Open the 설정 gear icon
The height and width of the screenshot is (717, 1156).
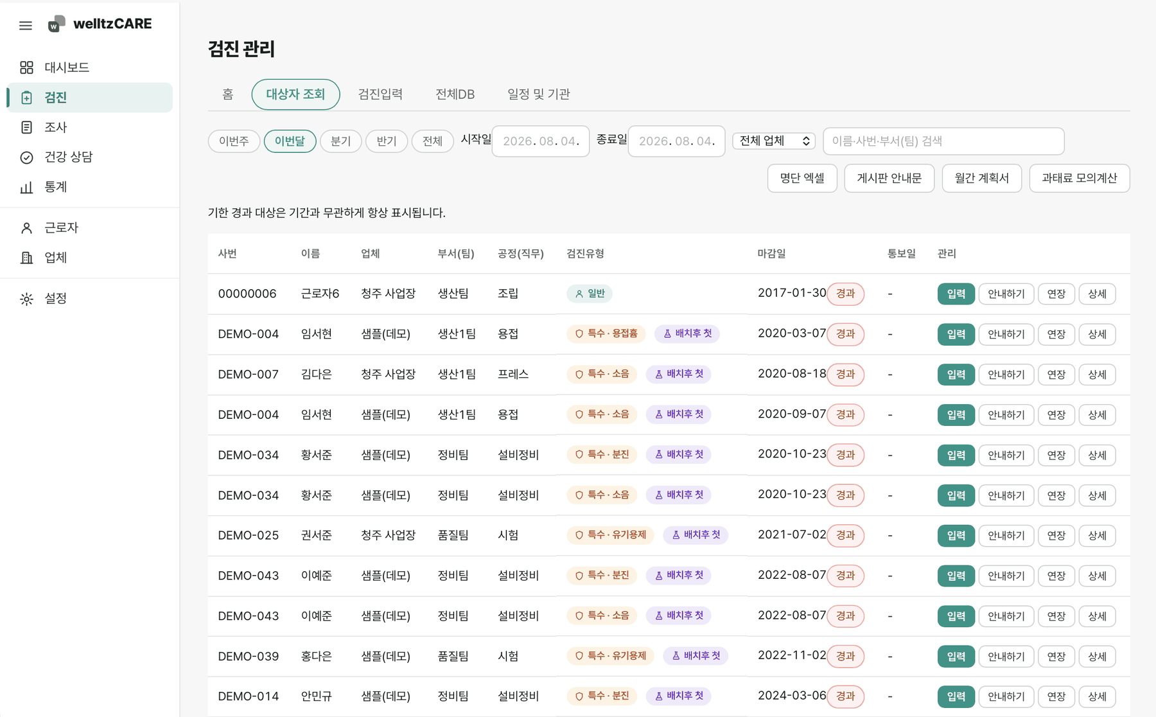26,299
